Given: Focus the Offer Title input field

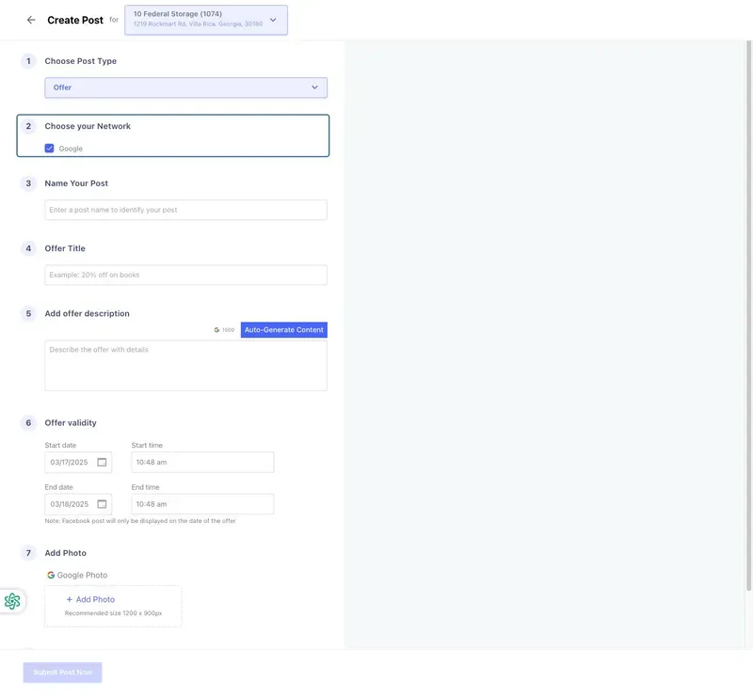Looking at the screenshot, I should (x=185, y=275).
